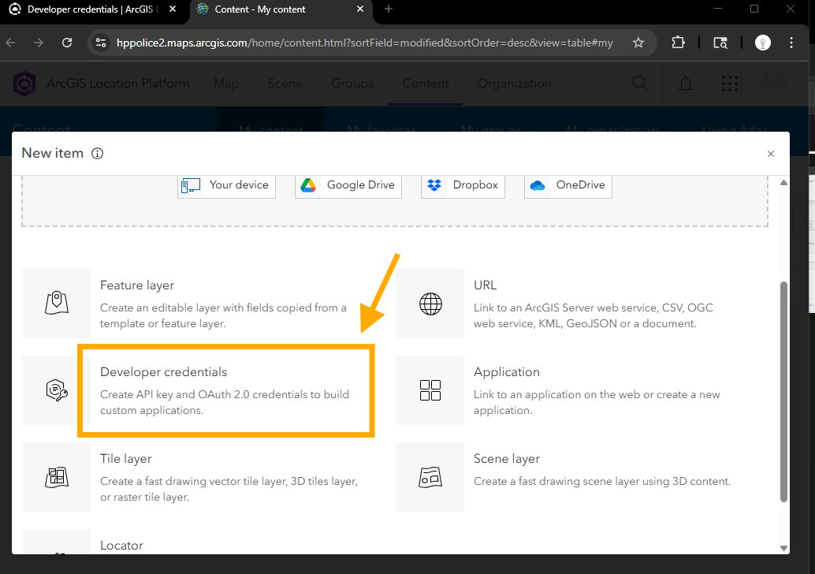Image resolution: width=815 pixels, height=574 pixels.
Task: Close the Developer credentials browser tab
Action: click(173, 9)
